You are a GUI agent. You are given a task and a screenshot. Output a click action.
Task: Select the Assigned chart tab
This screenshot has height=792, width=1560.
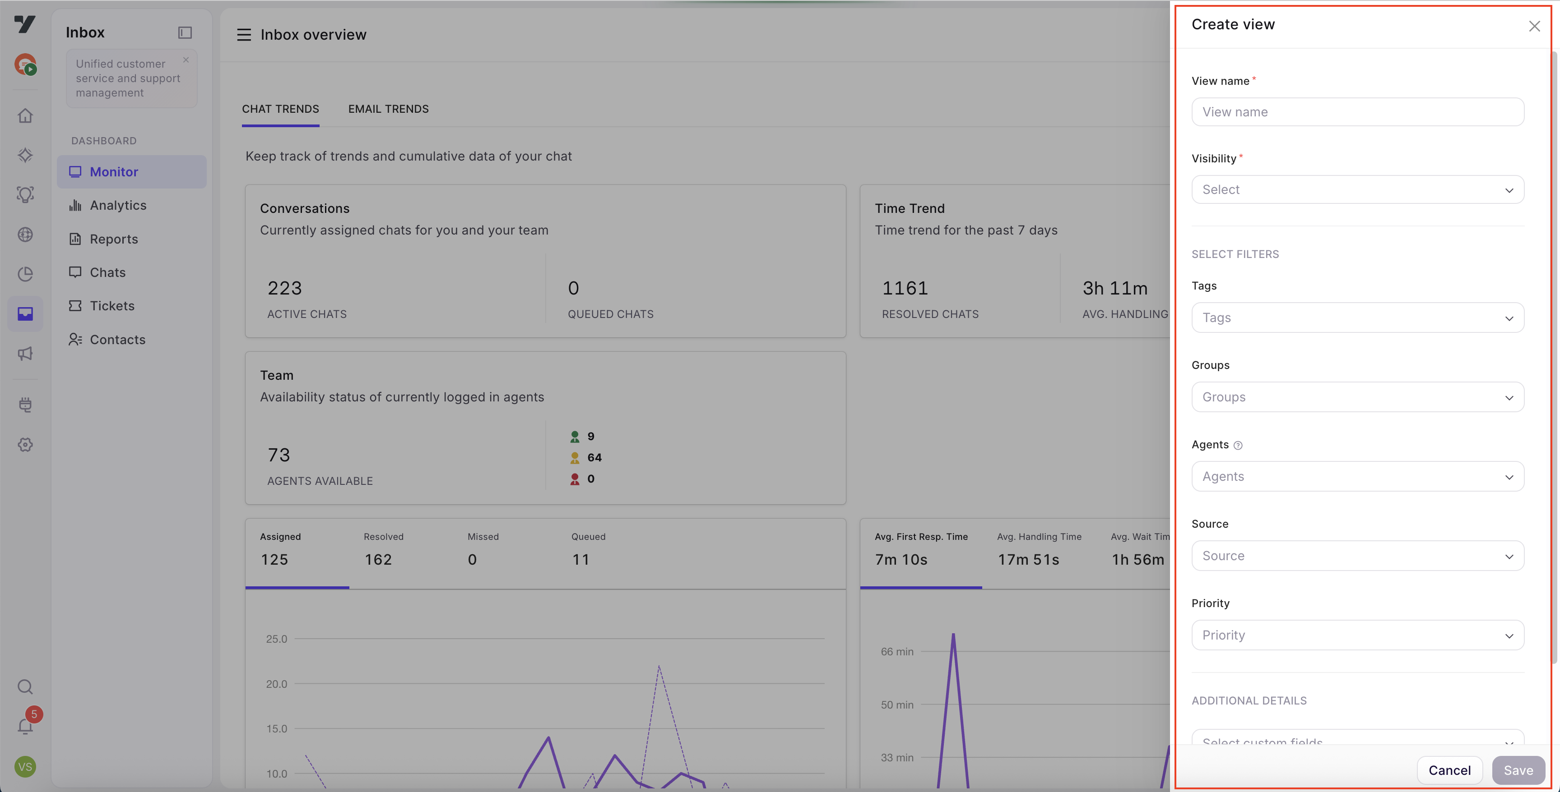[x=297, y=553]
